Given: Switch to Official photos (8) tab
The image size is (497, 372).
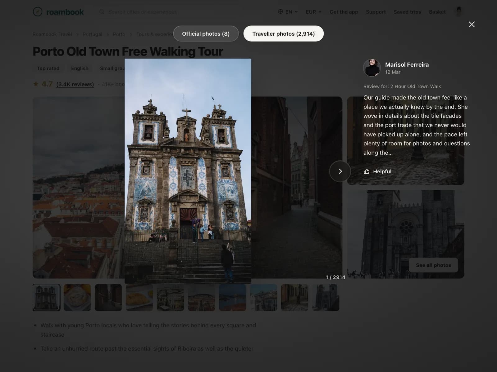Looking at the screenshot, I should pyautogui.click(x=206, y=33).
